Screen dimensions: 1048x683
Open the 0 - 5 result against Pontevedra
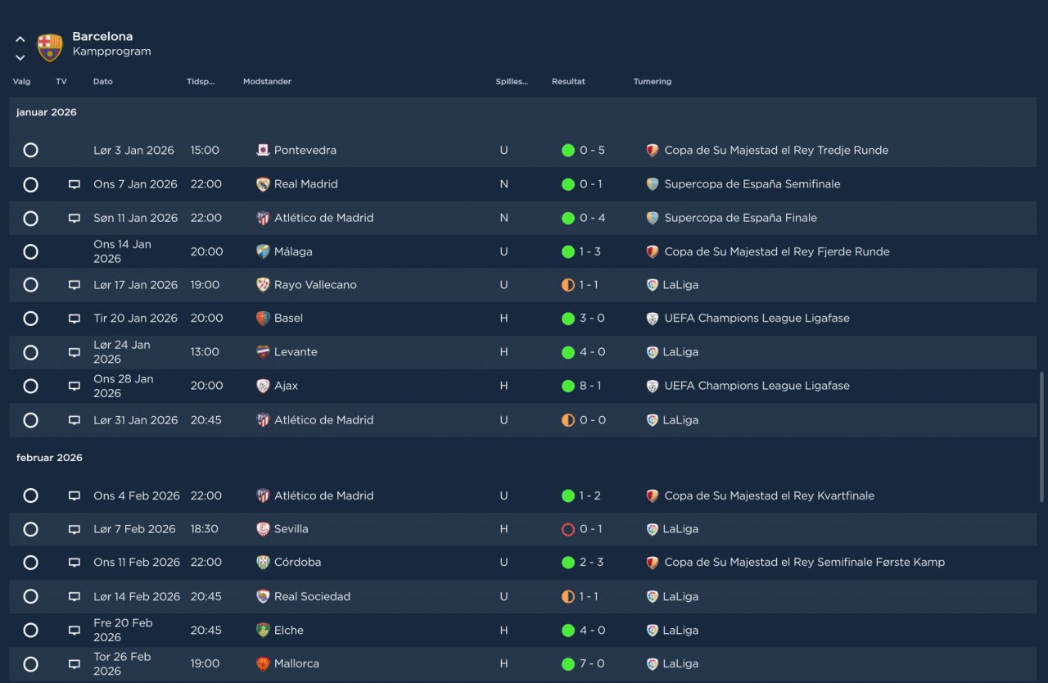click(592, 150)
